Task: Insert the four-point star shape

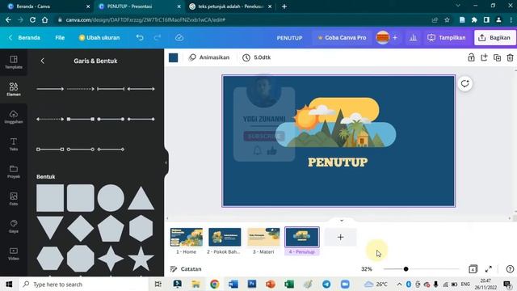Action: click(x=111, y=259)
